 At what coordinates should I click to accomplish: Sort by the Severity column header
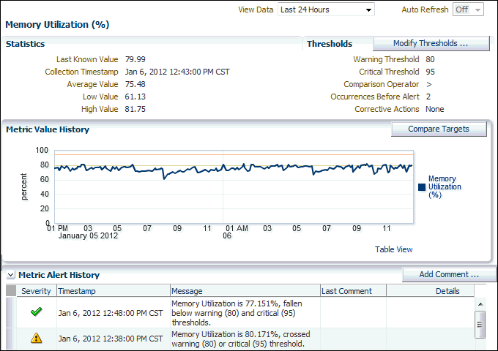coord(36,291)
